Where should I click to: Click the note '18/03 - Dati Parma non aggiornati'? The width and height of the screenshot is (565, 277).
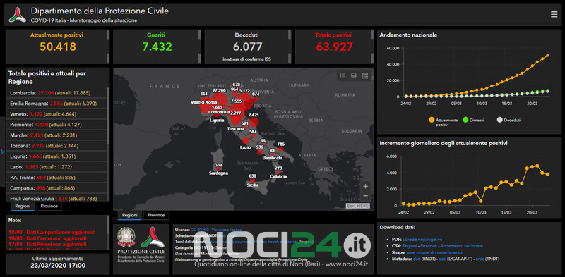(x=47, y=238)
